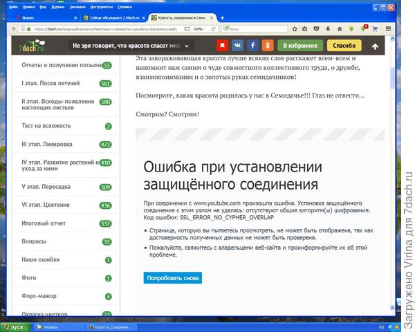This screenshot has width=415, height=332.
Task: Share the article on Odnoklassniki
Action: 268,46
